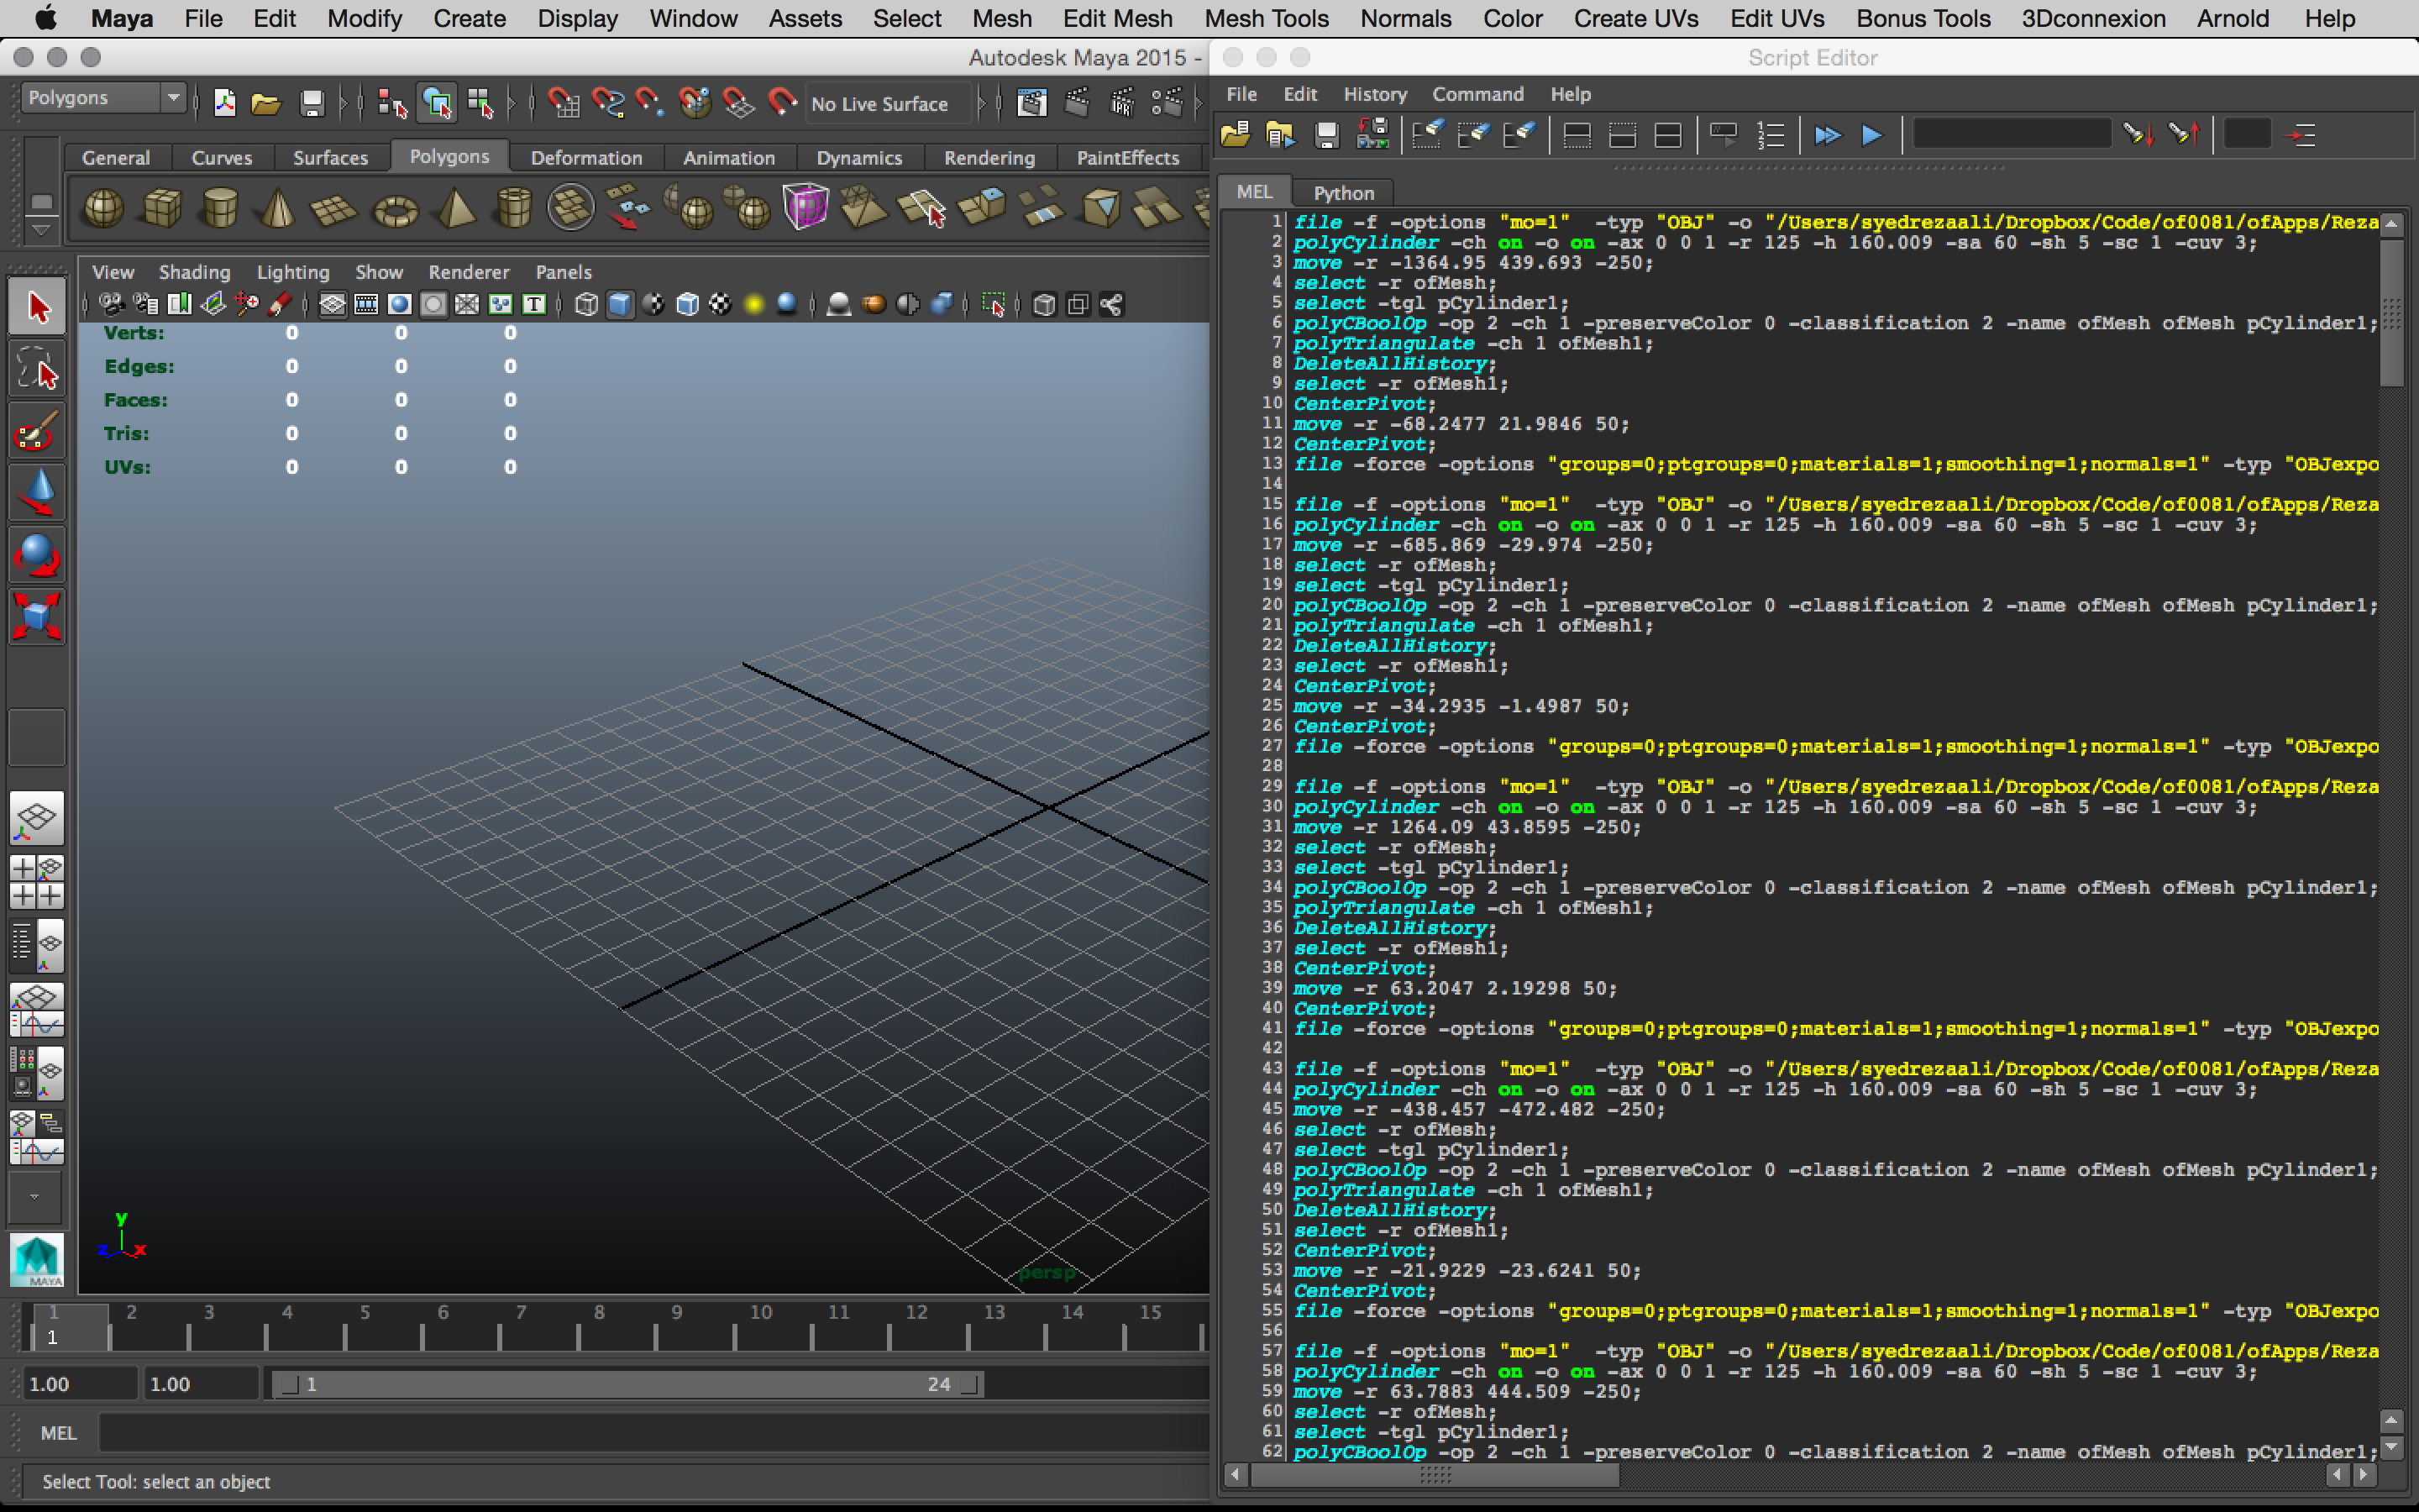Viewport: 2419px width, 1512px height.
Task: Click MEL command line label
Action: coord(58,1433)
